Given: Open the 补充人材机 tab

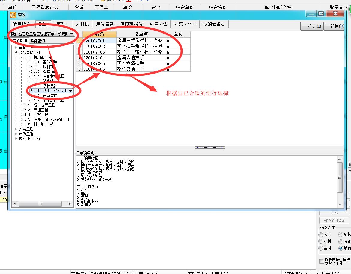Looking at the screenshot, I should pos(185,24).
